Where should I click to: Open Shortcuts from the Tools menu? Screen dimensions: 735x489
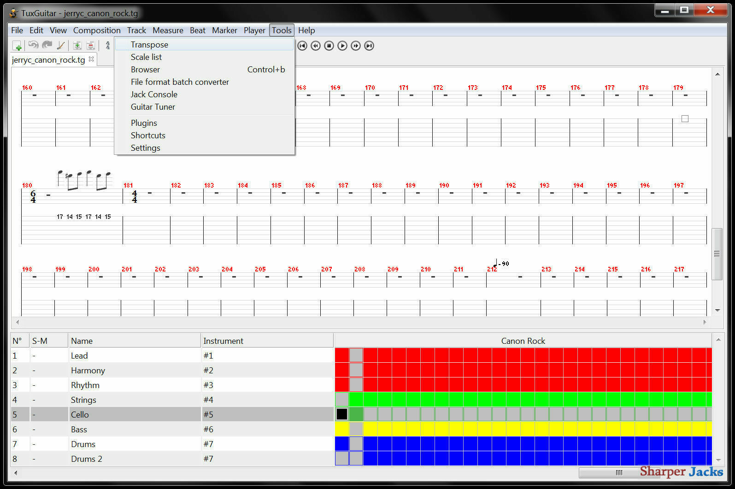(x=204, y=136)
